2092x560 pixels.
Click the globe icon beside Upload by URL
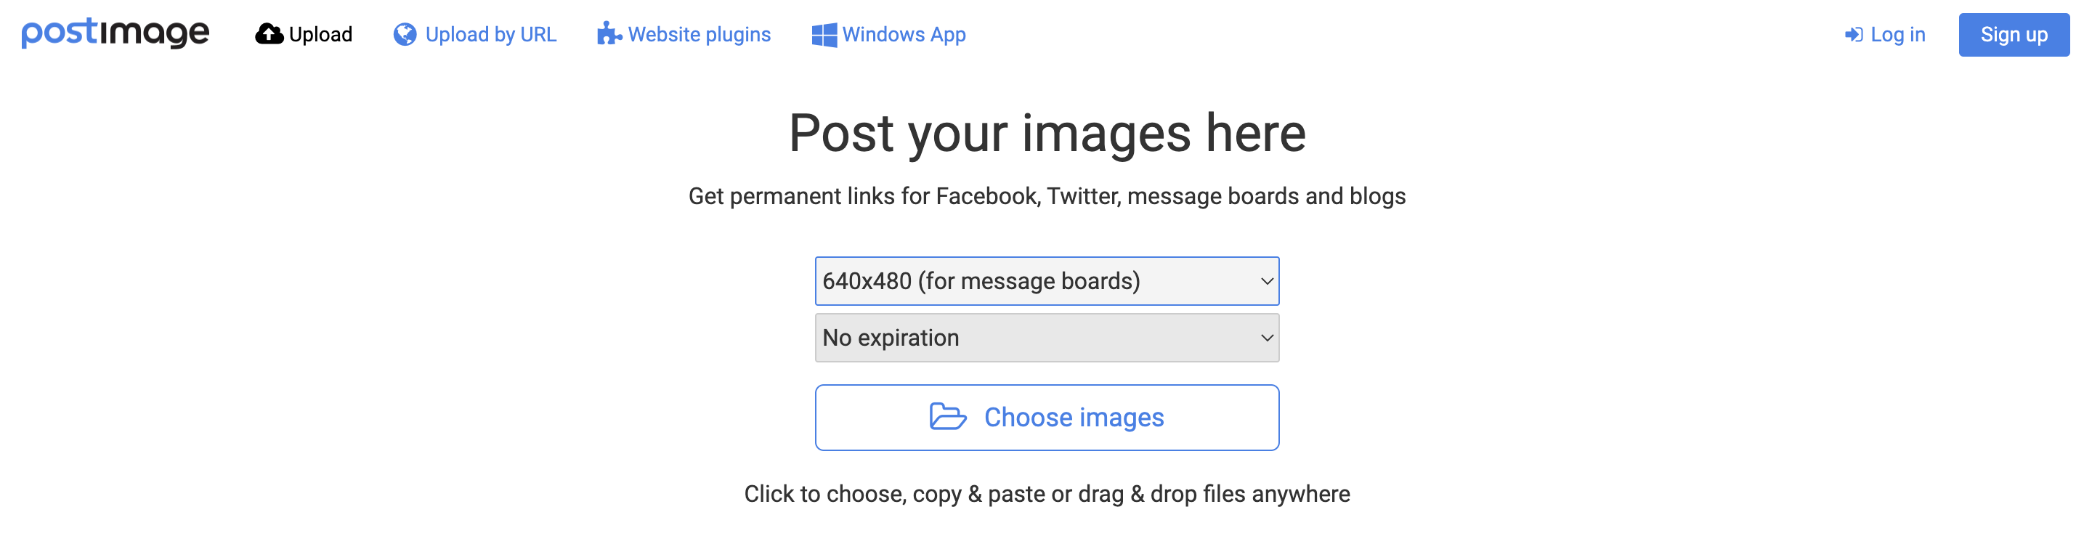point(405,34)
